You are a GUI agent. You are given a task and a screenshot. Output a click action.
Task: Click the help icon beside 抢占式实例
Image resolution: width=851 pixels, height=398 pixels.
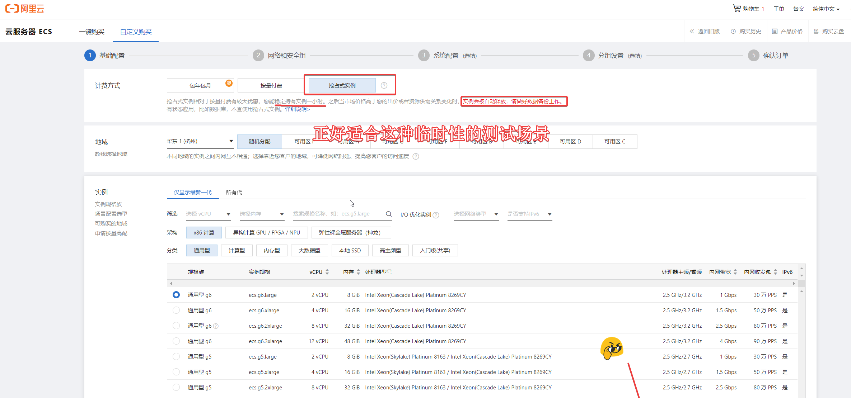384,85
